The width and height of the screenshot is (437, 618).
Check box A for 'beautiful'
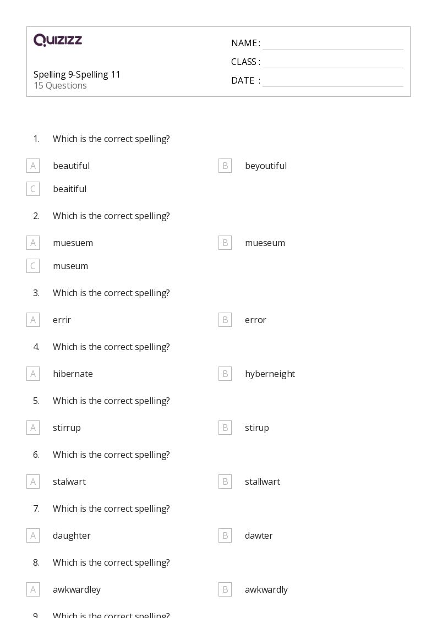click(x=33, y=166)
